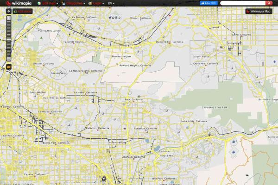Select the Chino Hills, California label
This screenshot has height=185, width=278.
205,63
